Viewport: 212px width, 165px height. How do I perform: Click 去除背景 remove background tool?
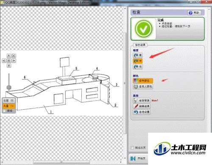[x=142, y=100]
